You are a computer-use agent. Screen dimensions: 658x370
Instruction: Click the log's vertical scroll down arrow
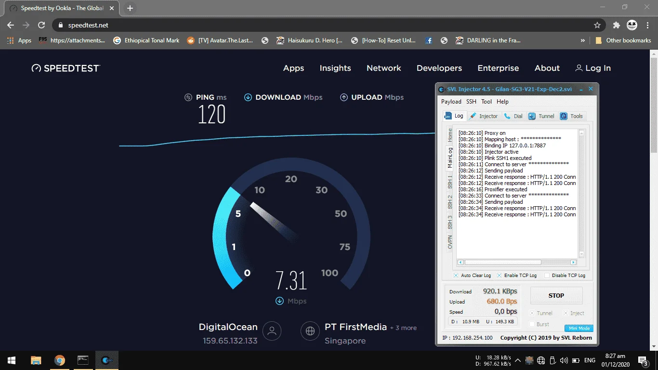(581, 254)
